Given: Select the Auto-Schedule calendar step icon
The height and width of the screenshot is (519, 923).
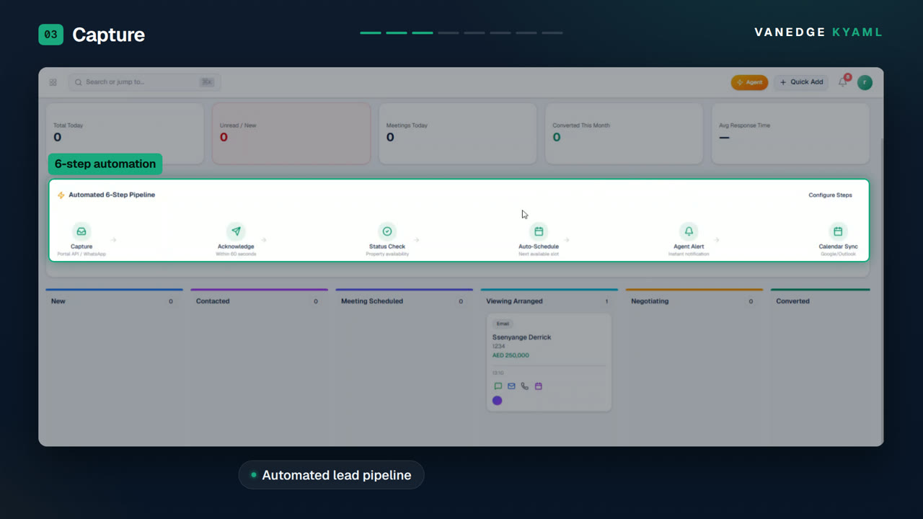Looking at the screenshot, I should click(539, 231).
